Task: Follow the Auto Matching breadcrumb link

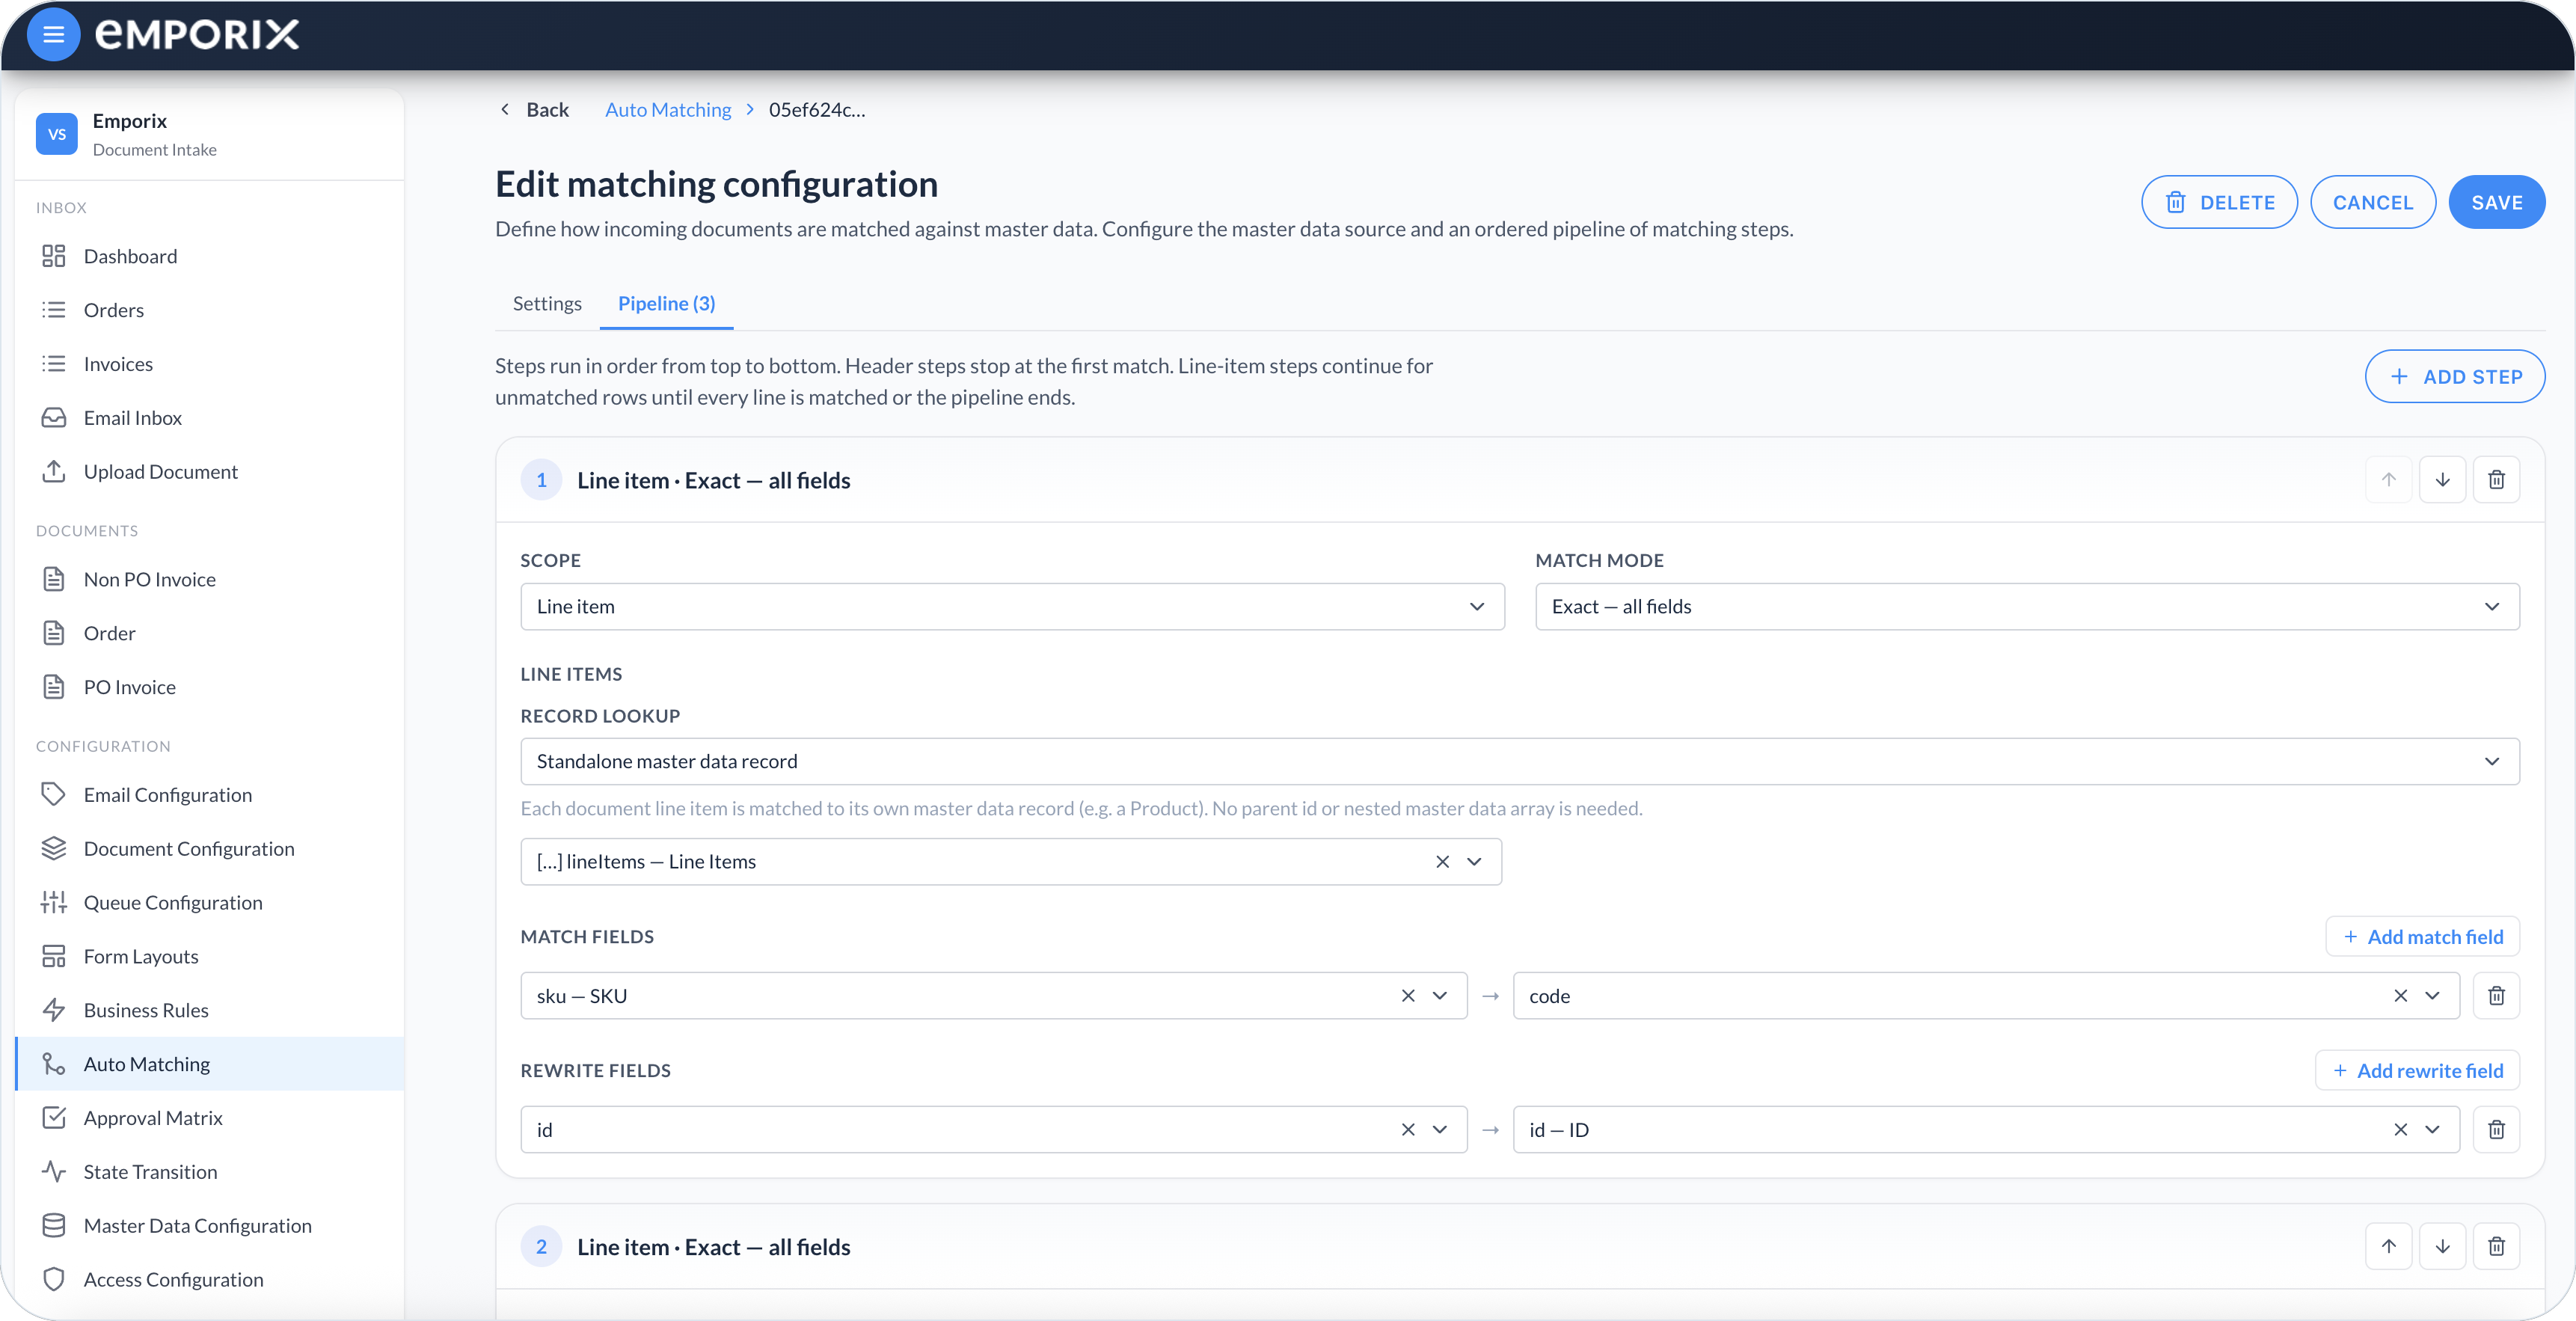Action: (668, 109)
